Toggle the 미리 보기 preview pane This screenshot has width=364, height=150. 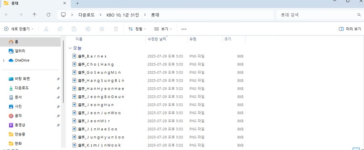[350, 29]
